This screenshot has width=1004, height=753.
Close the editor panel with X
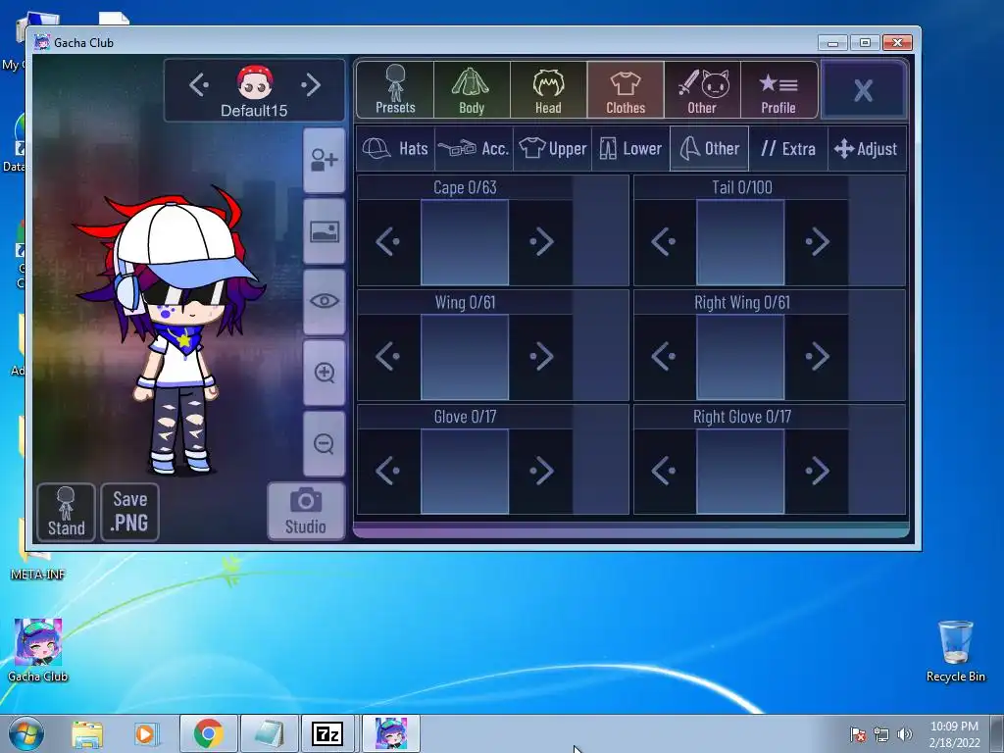863,90
